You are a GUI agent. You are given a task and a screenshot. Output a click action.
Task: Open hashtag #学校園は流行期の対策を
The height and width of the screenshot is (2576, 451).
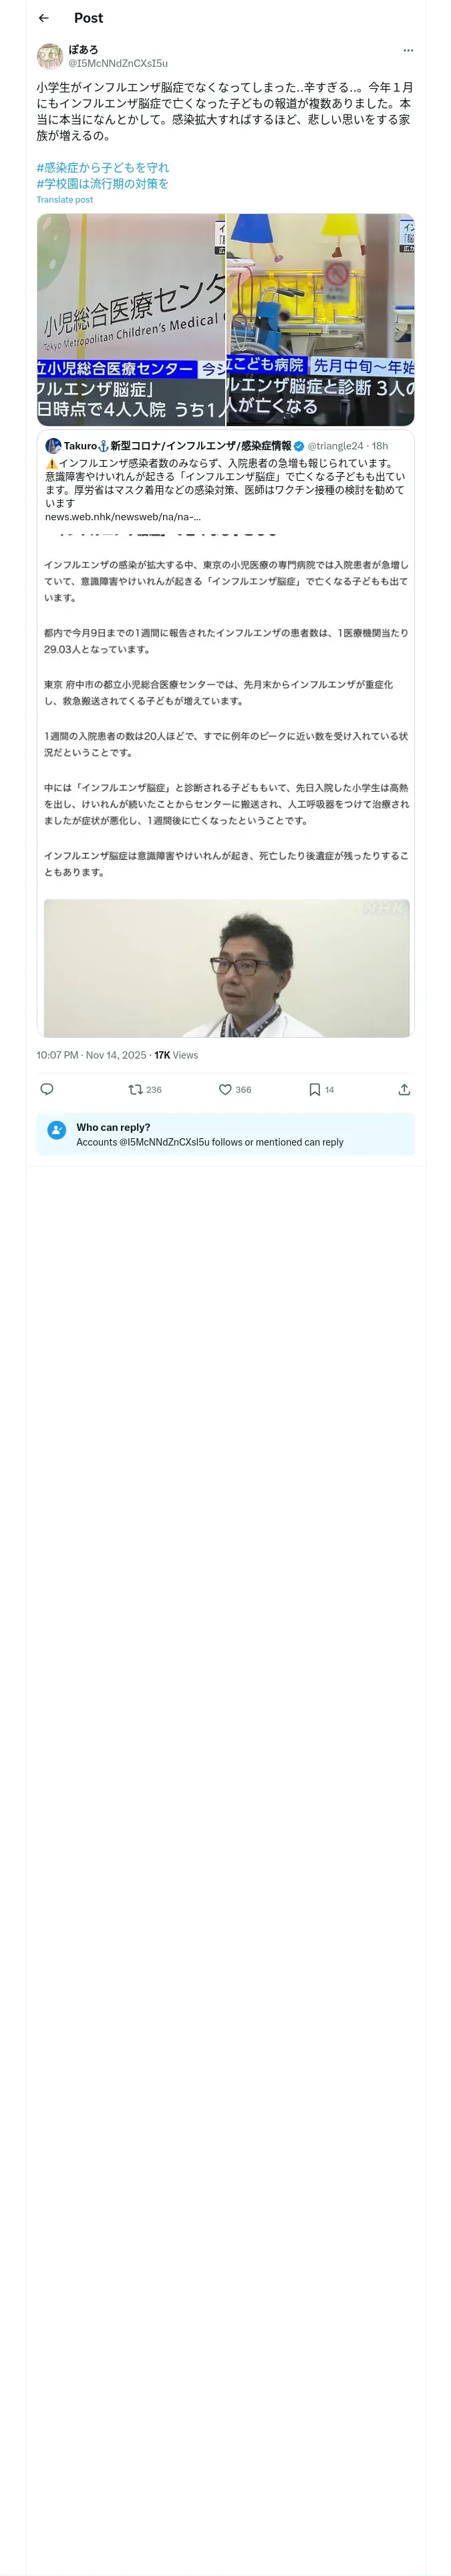click(x=103, y=183)
